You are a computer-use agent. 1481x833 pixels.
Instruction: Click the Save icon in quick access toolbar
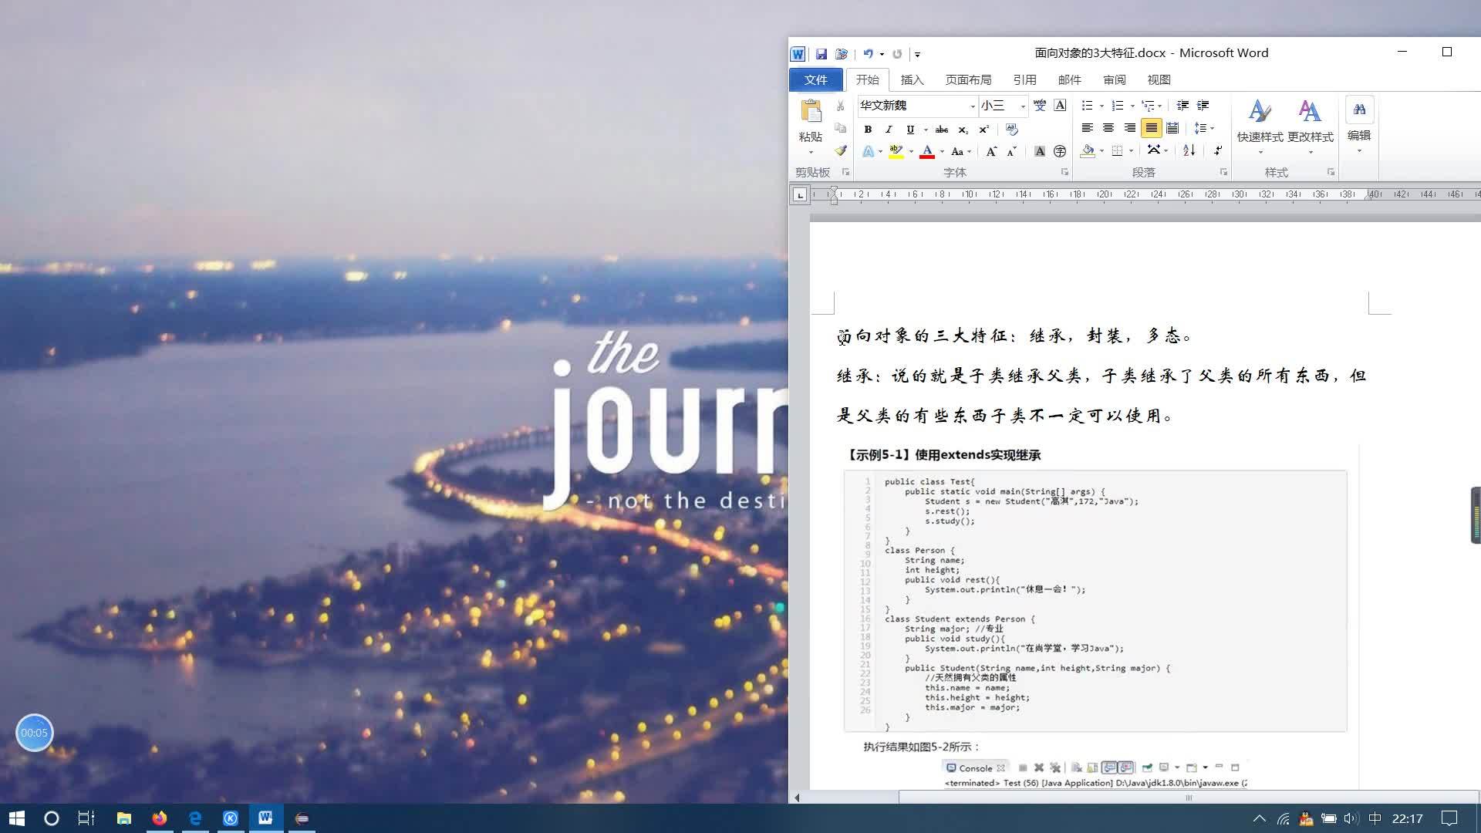coord(821,54)
